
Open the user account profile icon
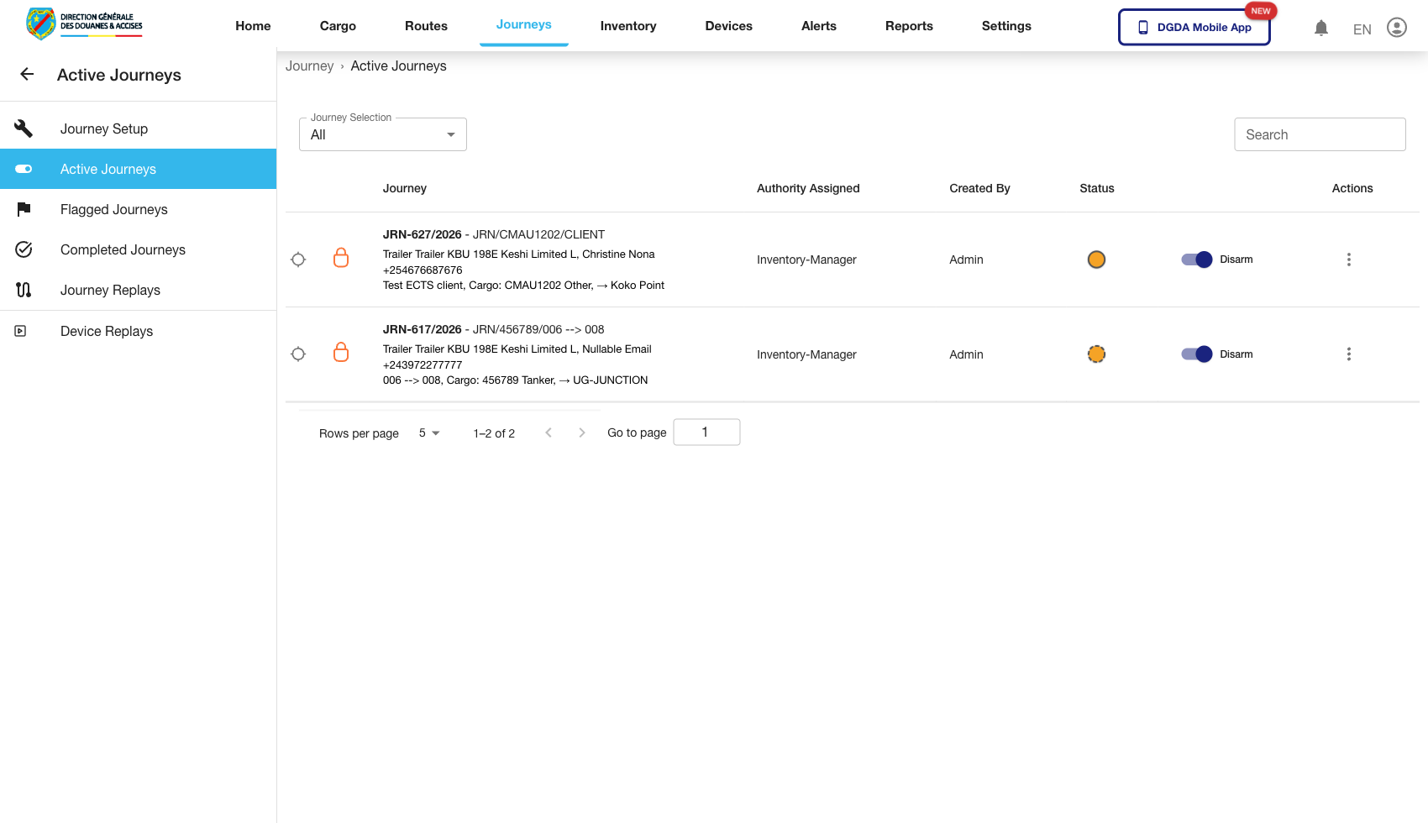click(x=1396, y=28)
